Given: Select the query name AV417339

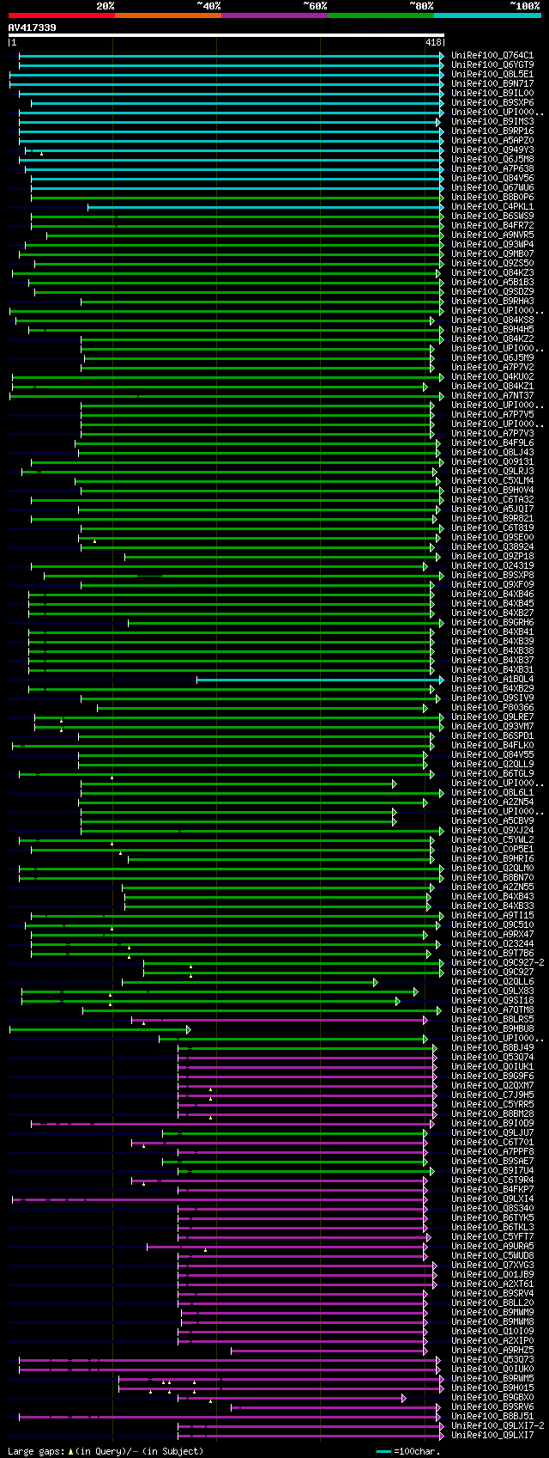Looking at the screenshot, I should click(x=33, y=27).
